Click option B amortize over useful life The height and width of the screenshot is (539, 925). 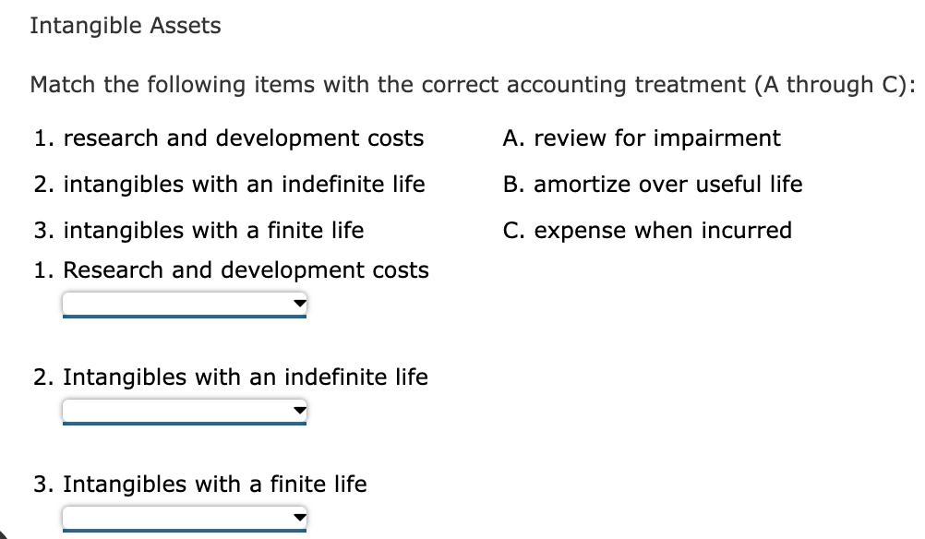[x=653, y=184]
